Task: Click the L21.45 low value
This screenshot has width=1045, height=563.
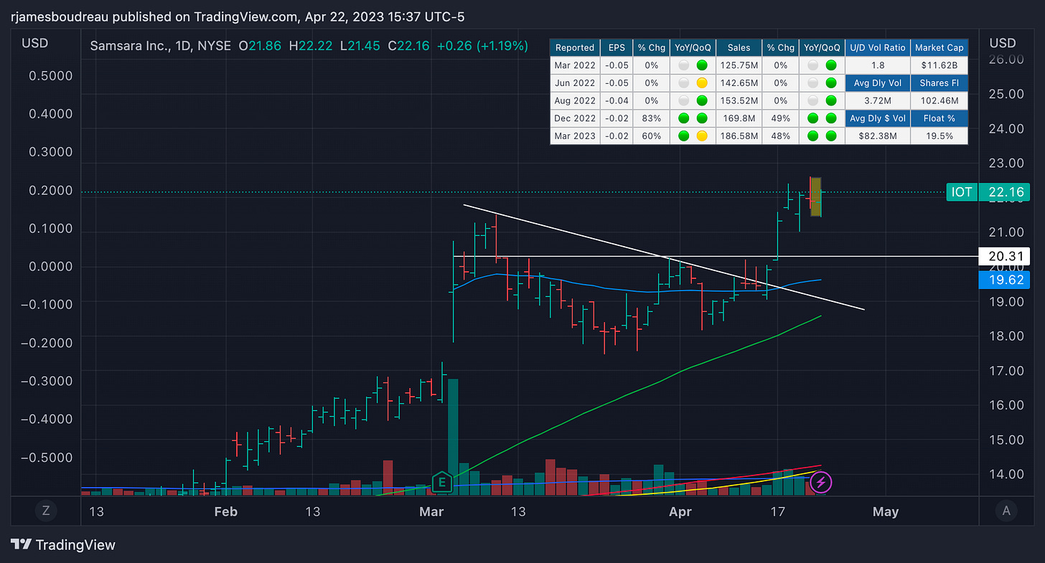Action: point(361,46)
